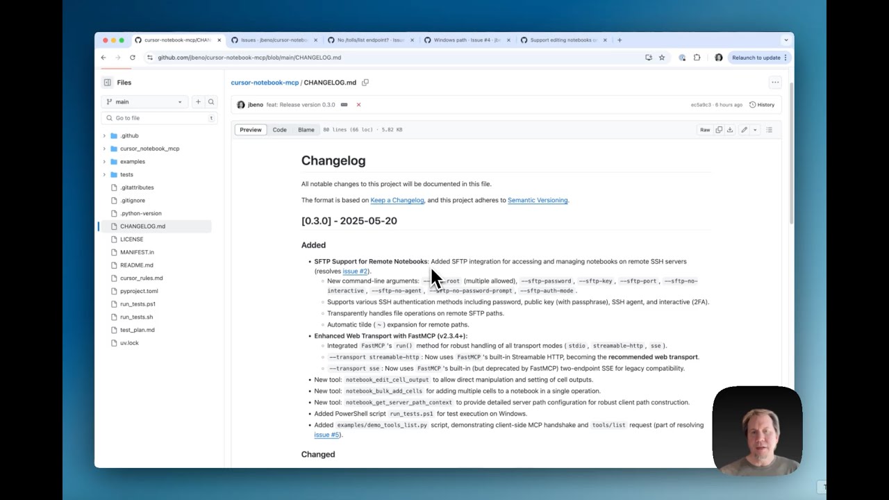The image size is (889, 500).
Task: Switch to the Issues browser tab
Action: tap(271, 40)
